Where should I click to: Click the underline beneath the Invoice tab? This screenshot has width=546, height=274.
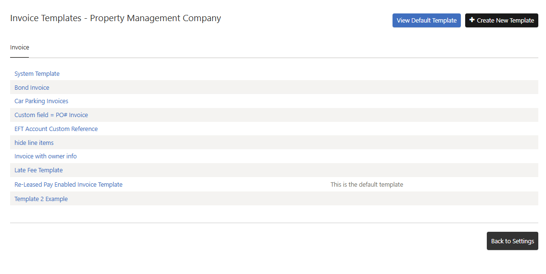coord(20,57)
